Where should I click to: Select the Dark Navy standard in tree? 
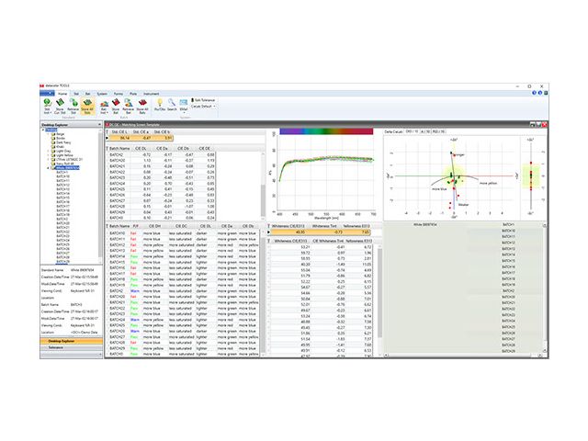click(64, 142)
